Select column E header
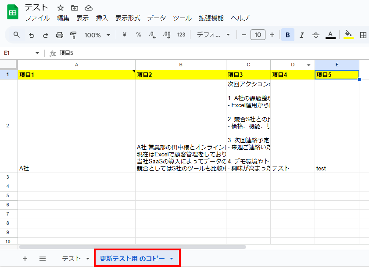 point(337,65)
